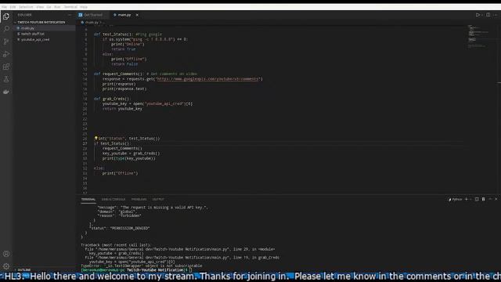Click on 'def grab_Creds()' code line
Image resolution: width=501 pixels, height=282 pixels.
click(112, 99)
